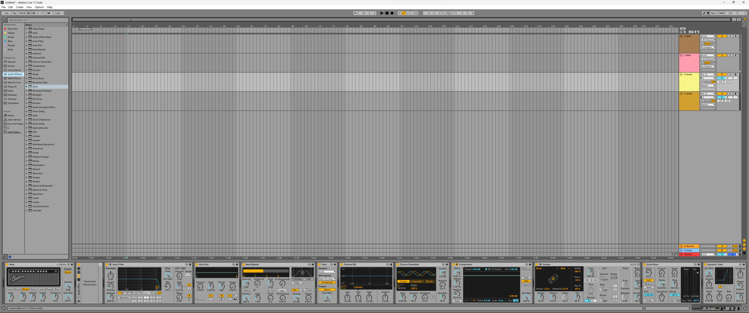The image size is (749, 313).
Task: Click the Tap tempo button
Action: coord(14,13)
